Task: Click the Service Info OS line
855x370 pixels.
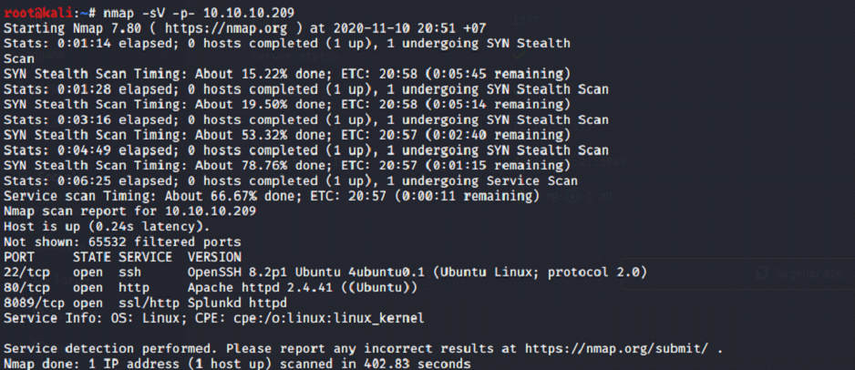Action: point(213,318)
